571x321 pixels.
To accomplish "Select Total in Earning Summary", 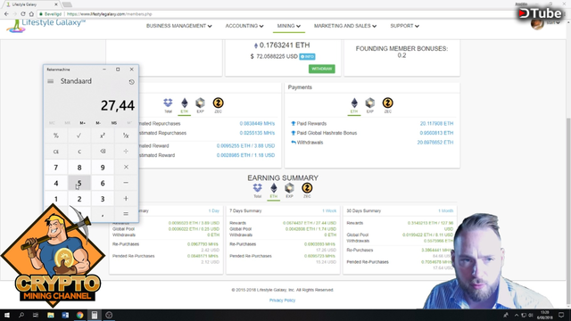I will coord(258,190).
